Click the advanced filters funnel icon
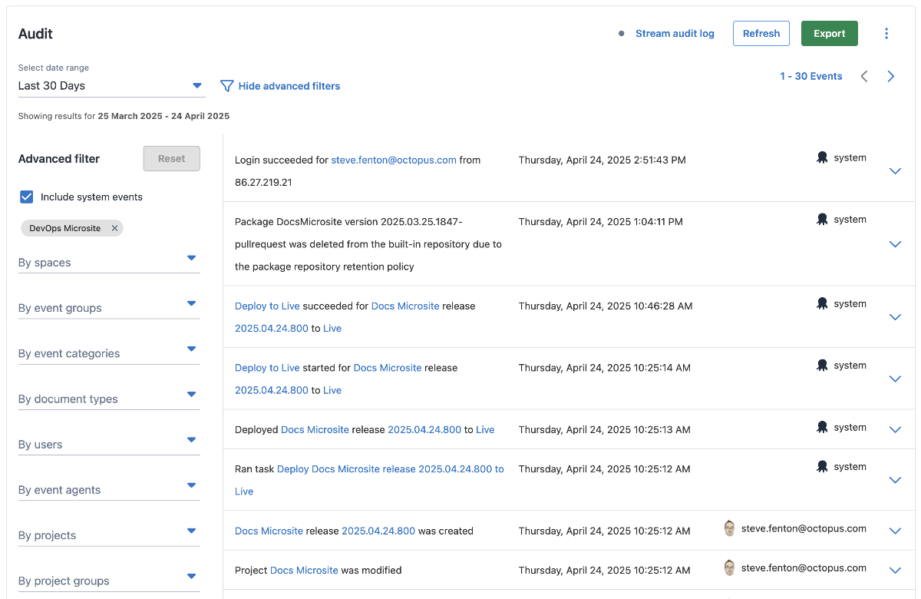This screenshot has width=921, height=599. 226,85
